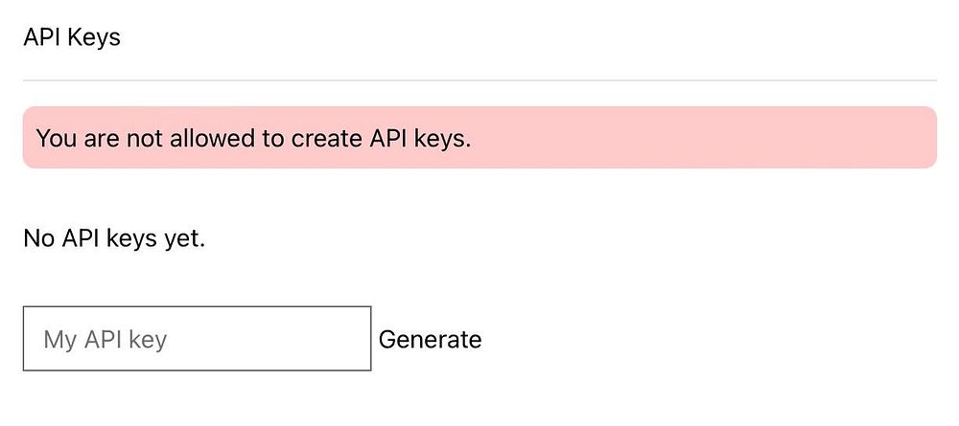The image size is (959, 426).
Task: Activate the text box with 'My API key' placeholder
Action: 197,339
